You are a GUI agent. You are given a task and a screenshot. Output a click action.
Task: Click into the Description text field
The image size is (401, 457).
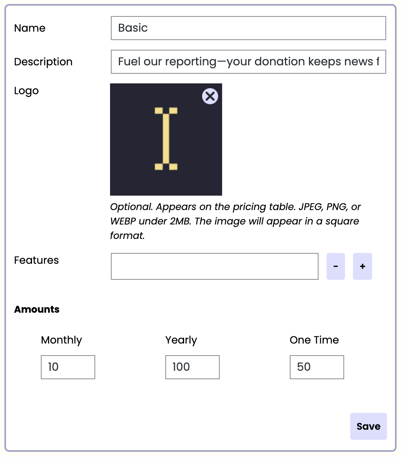click(x=248, y=62)
